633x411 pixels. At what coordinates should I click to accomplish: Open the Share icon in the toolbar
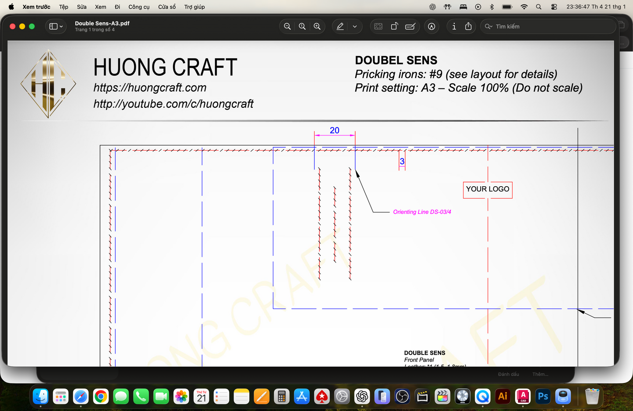[x=469, y=26]
